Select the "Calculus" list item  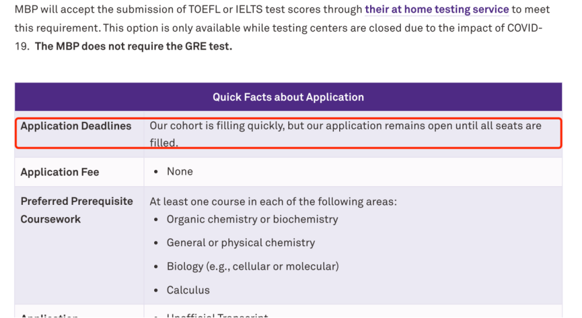(x=188, y=290)
